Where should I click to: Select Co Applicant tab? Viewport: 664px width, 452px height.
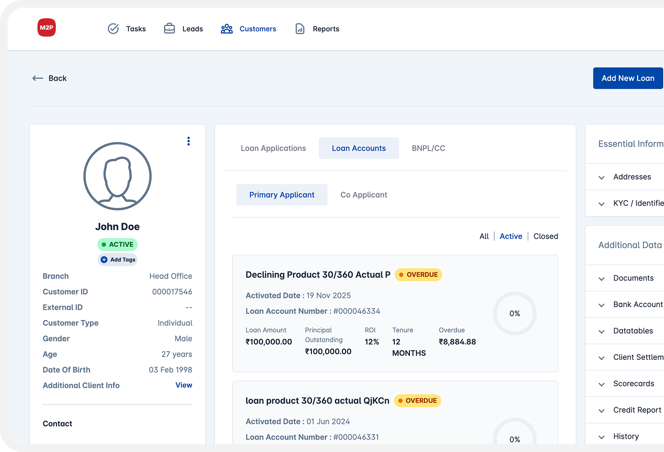pos(364,195)
